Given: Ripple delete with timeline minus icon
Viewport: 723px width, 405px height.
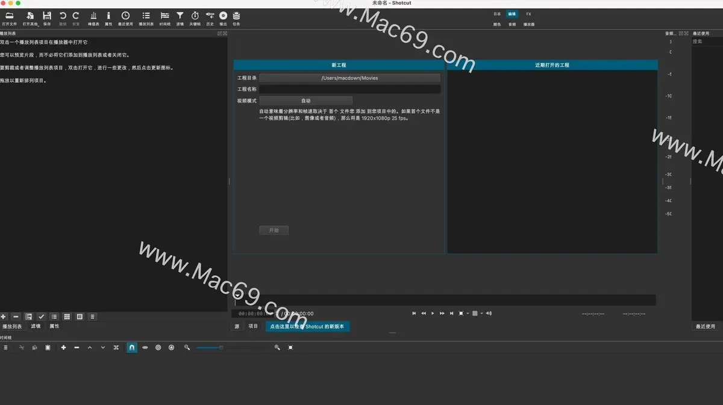Looking at the screenshot, I should (77, 348).
